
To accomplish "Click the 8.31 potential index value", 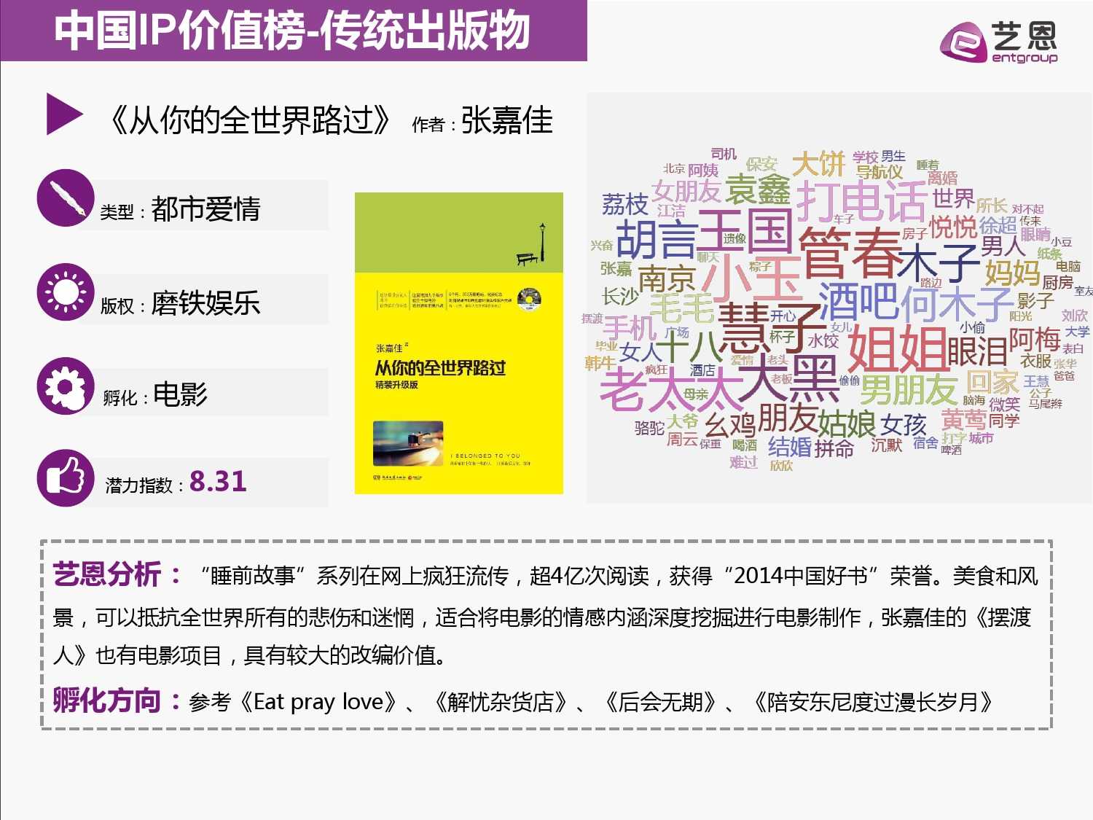I will click(x=218, y=482).
